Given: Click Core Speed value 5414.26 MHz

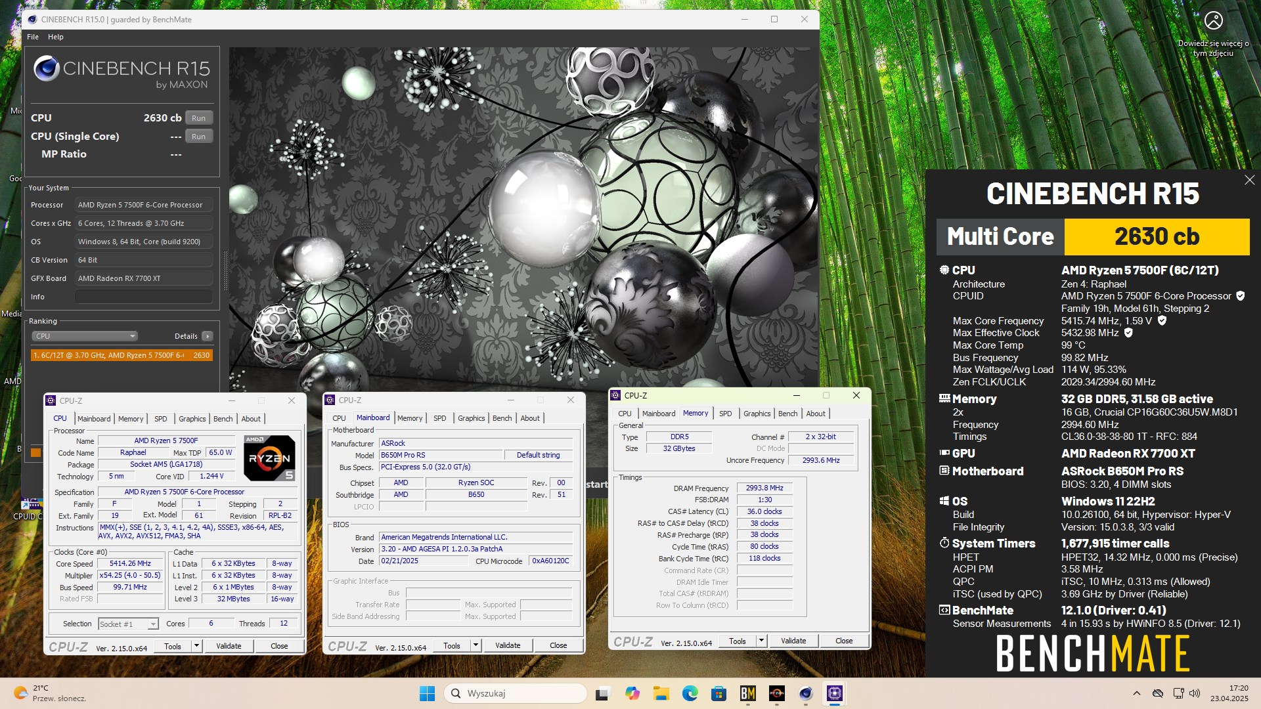Looking at the screenshot, I should click(x=130, y=564).
